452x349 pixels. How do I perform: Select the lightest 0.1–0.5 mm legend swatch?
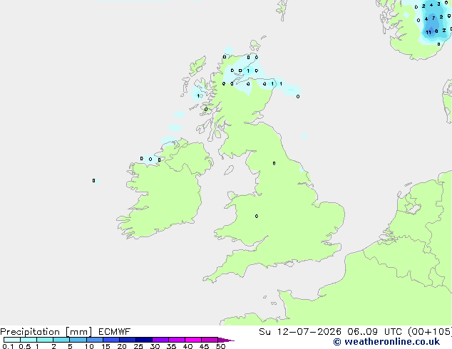click(12, 340)
